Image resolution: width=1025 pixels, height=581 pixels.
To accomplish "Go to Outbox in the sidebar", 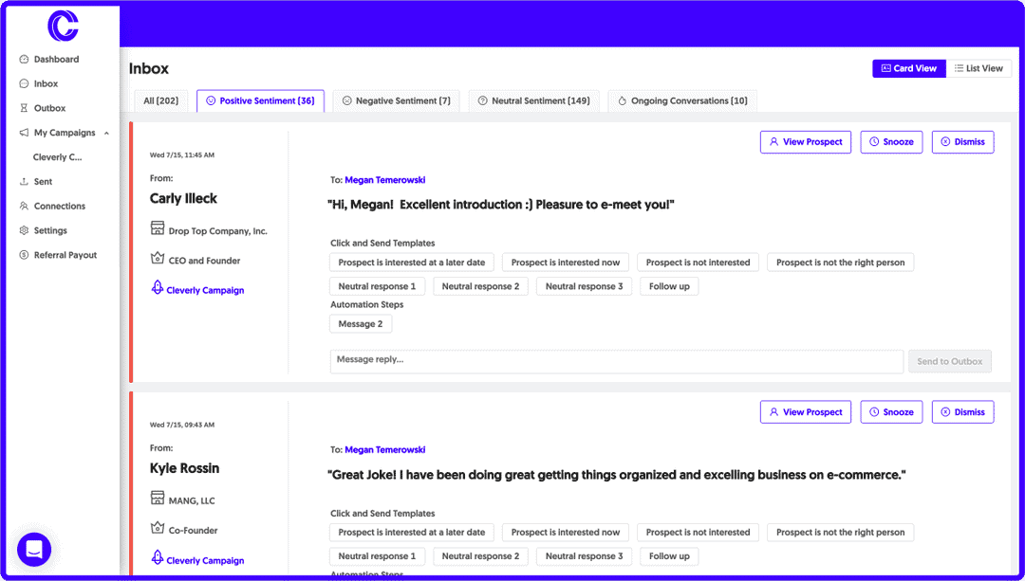I will pyautogui.click(x=49, y=108).
